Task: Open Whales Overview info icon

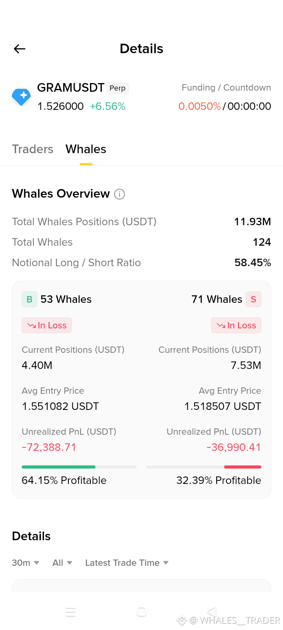Action: [x=119, y=194]
